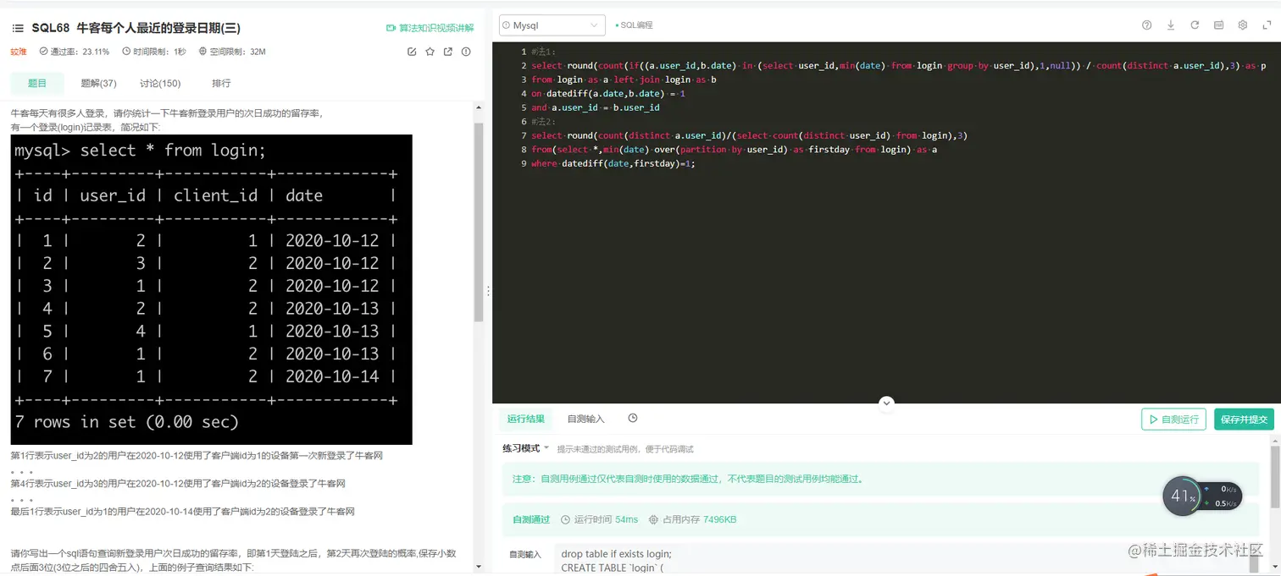Click the 自测运行 button
Screen dimensions: 1281x576
click(x=1173, y=420)
